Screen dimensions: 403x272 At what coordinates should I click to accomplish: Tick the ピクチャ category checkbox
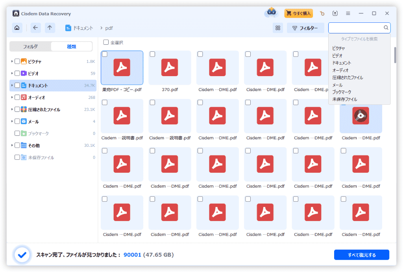point(17,62)
